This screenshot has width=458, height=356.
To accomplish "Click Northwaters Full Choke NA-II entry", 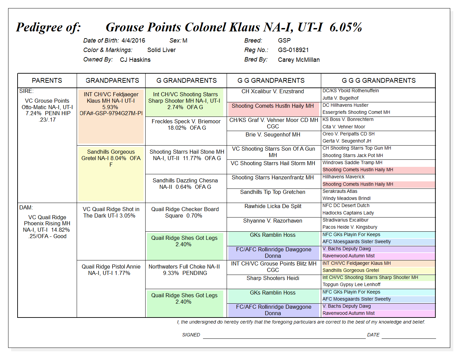I will point(184,270).
